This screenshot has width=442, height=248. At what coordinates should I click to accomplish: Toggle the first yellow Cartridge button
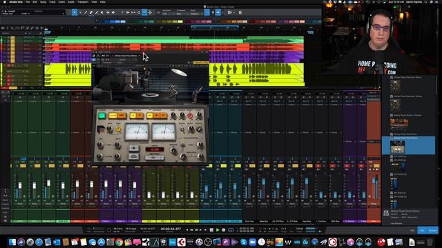(150, 115)
